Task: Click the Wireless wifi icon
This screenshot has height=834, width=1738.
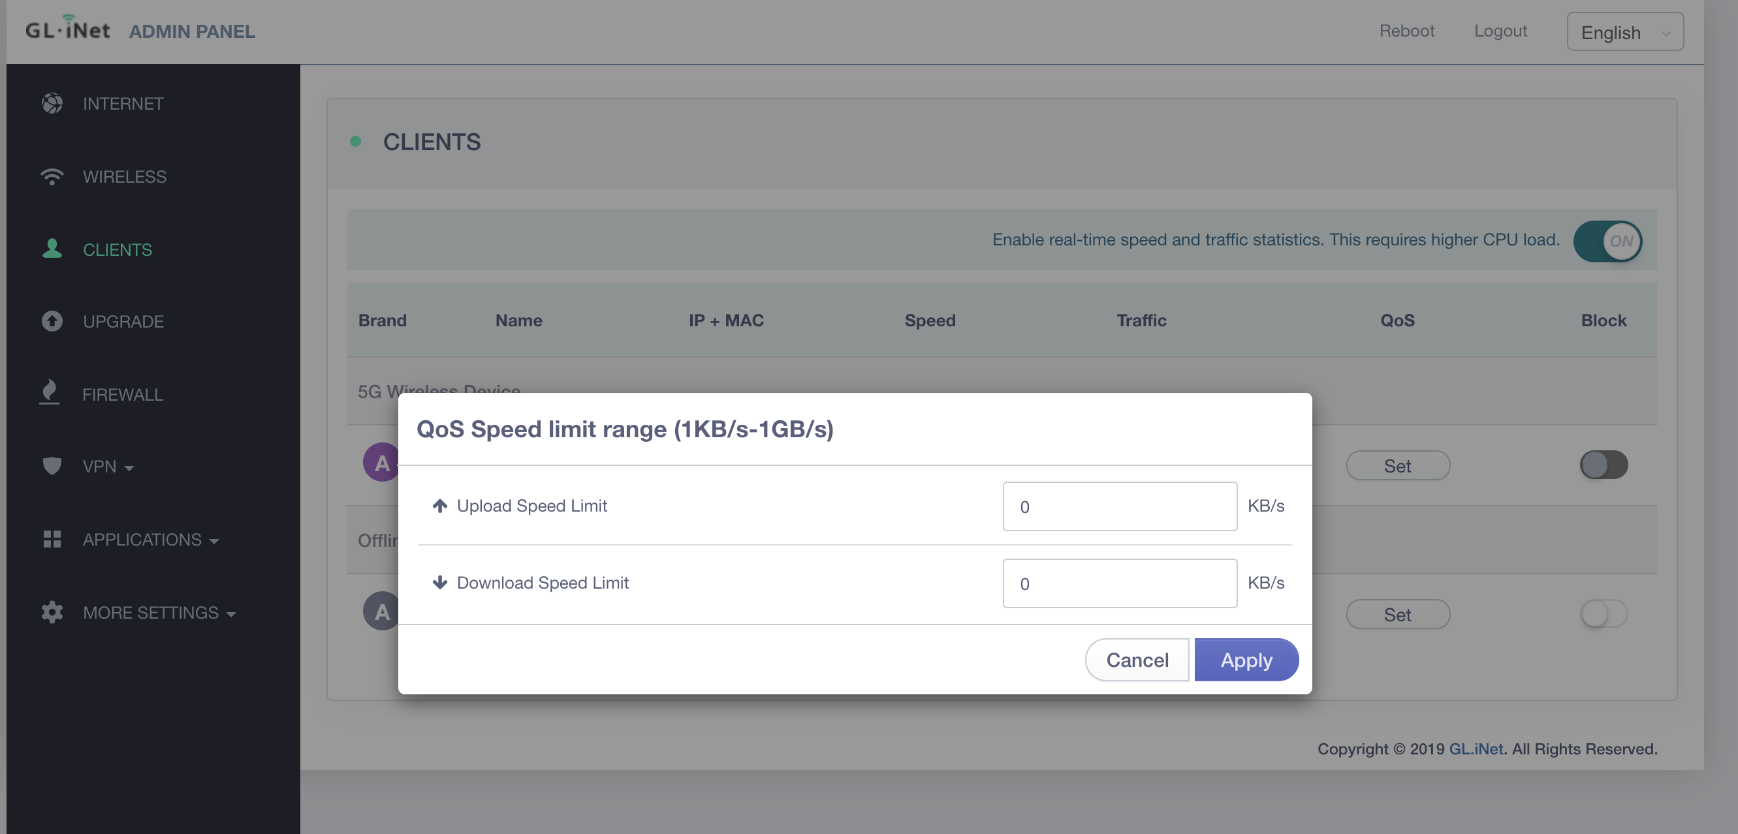Action: 52,176
